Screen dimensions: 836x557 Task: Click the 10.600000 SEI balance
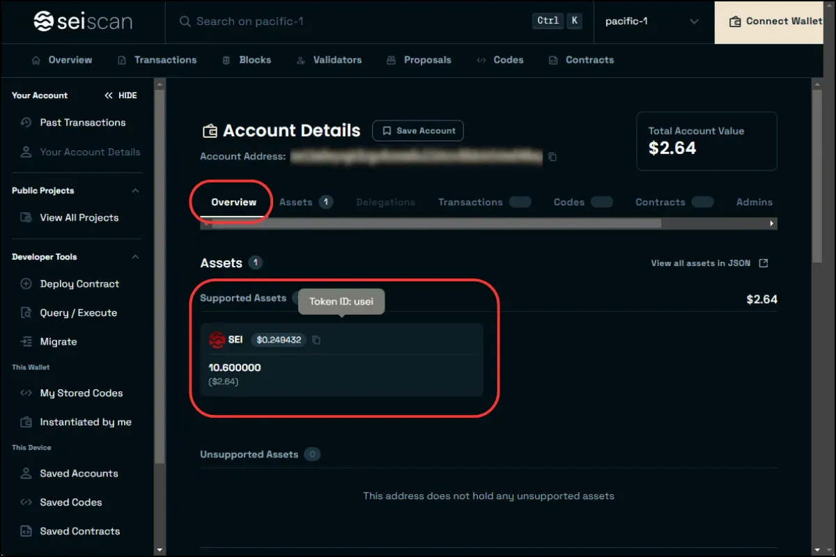(x=235, y=368)
